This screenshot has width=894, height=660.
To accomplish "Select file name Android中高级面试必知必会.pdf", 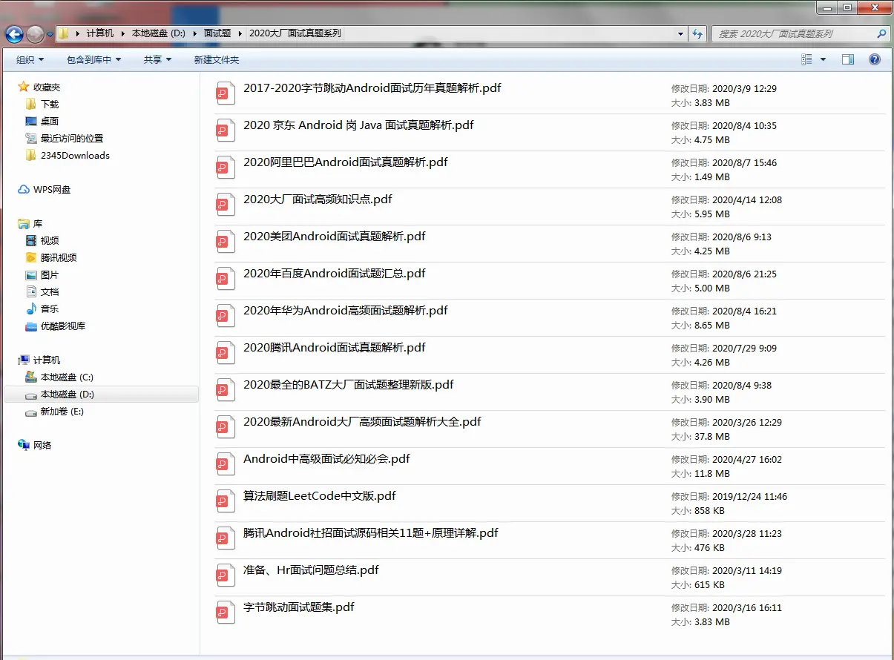I will 326,458.
